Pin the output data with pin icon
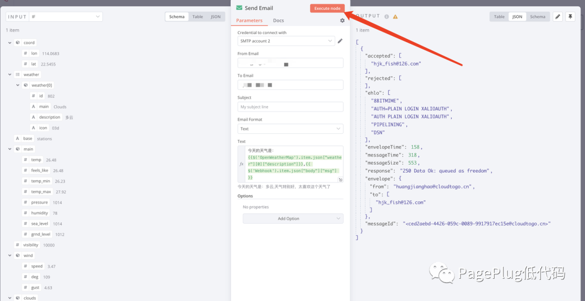This screenshot has height=301, width=585. tap(570, 16)
